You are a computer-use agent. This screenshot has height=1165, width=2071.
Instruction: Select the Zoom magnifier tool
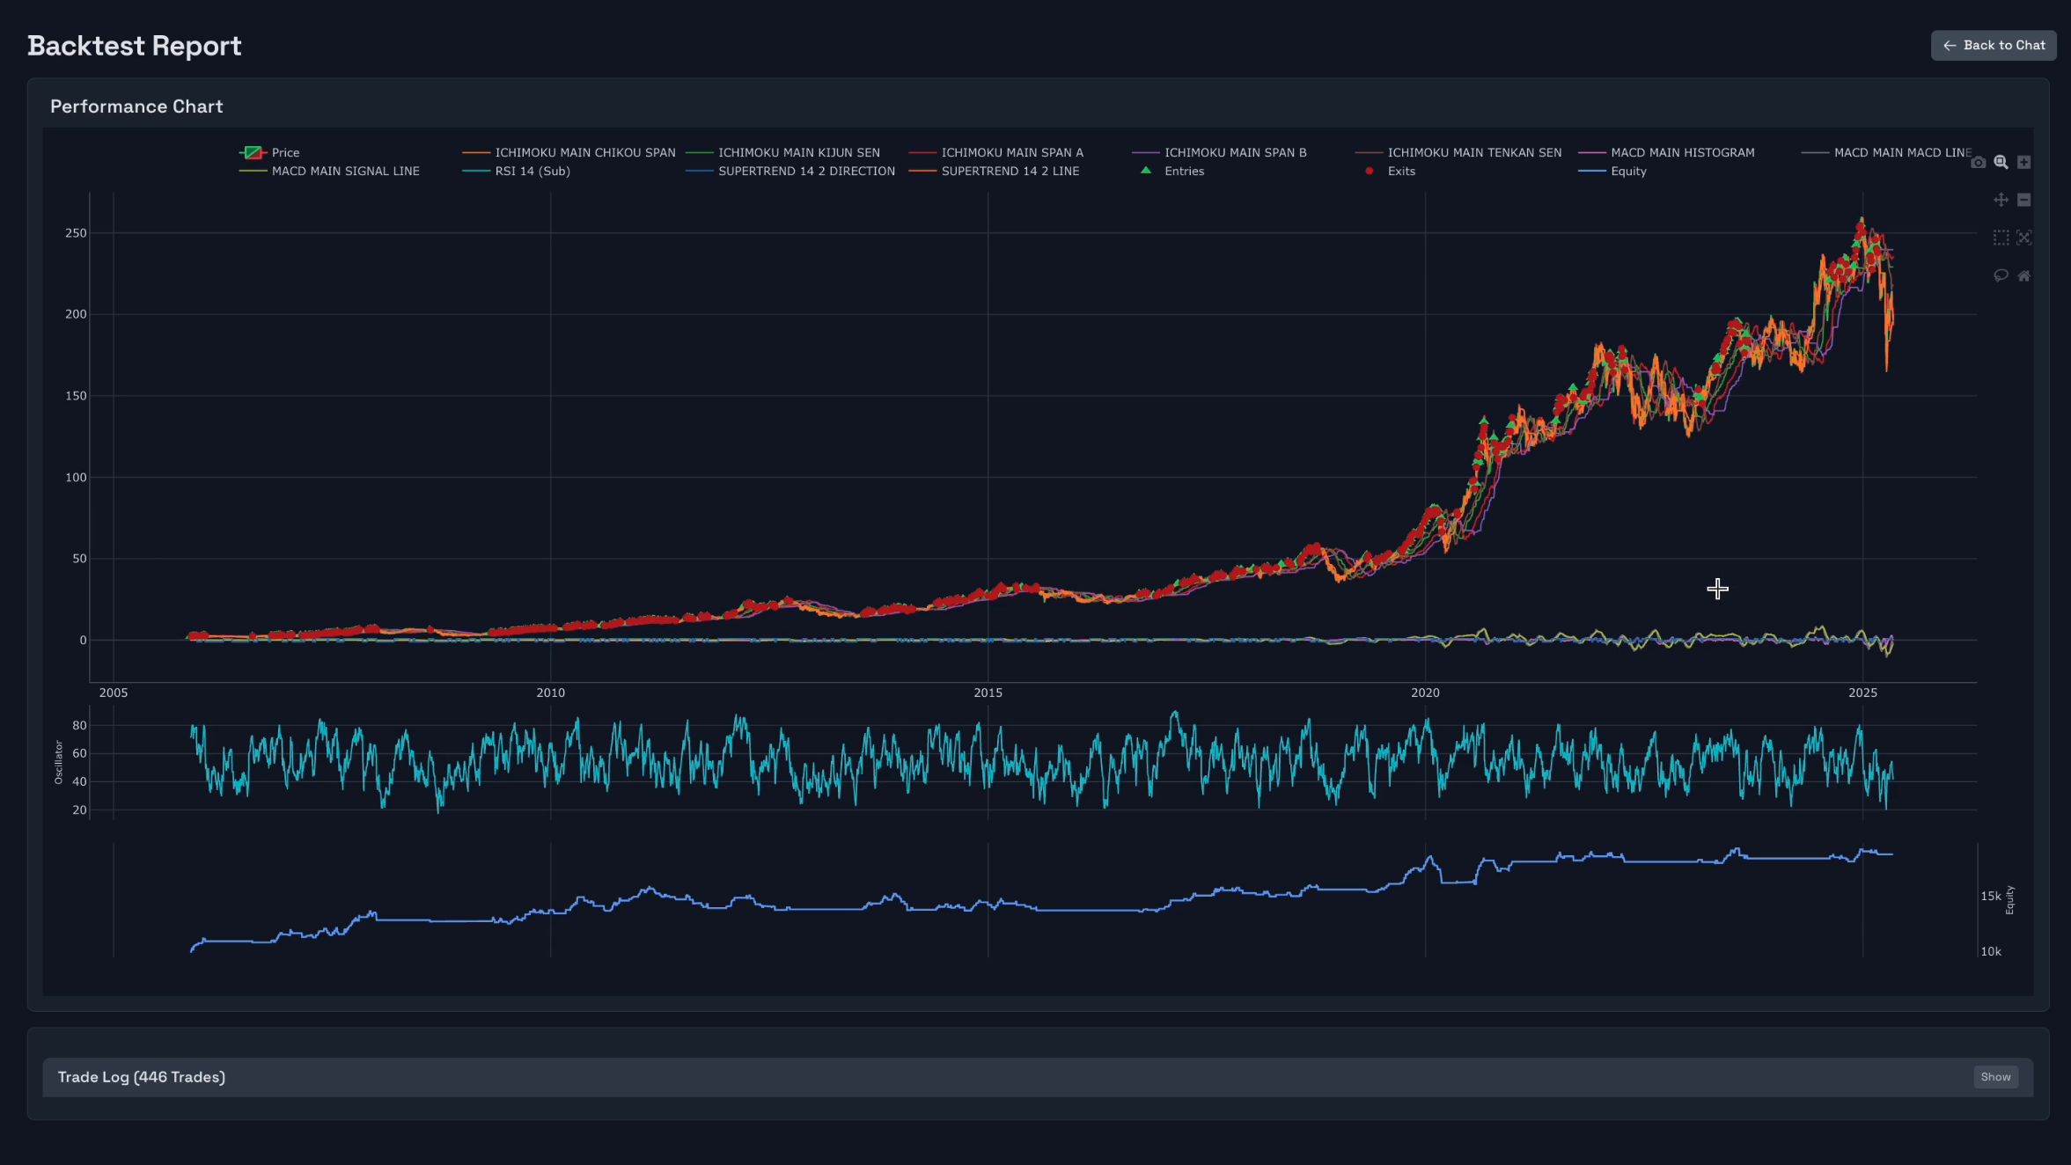pyautogui.click(x=2001, y=162)
